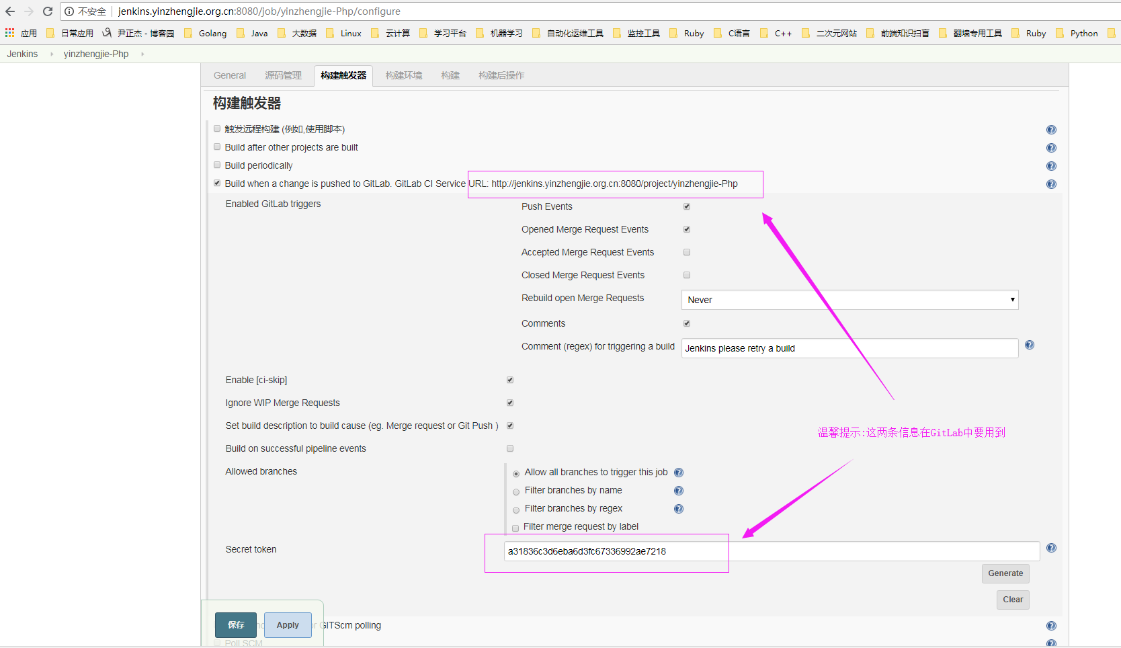Open help for Build periodically
1121x648 pixels.
(1051, 166)
